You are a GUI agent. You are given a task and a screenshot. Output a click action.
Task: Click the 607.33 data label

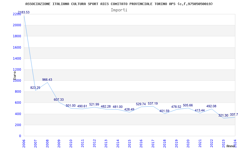tap(59, 100)
